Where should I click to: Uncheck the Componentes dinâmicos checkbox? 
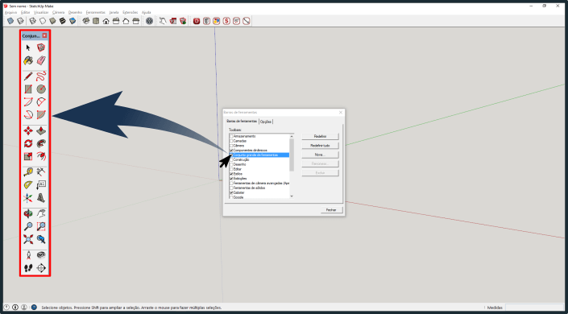(231, 150)
